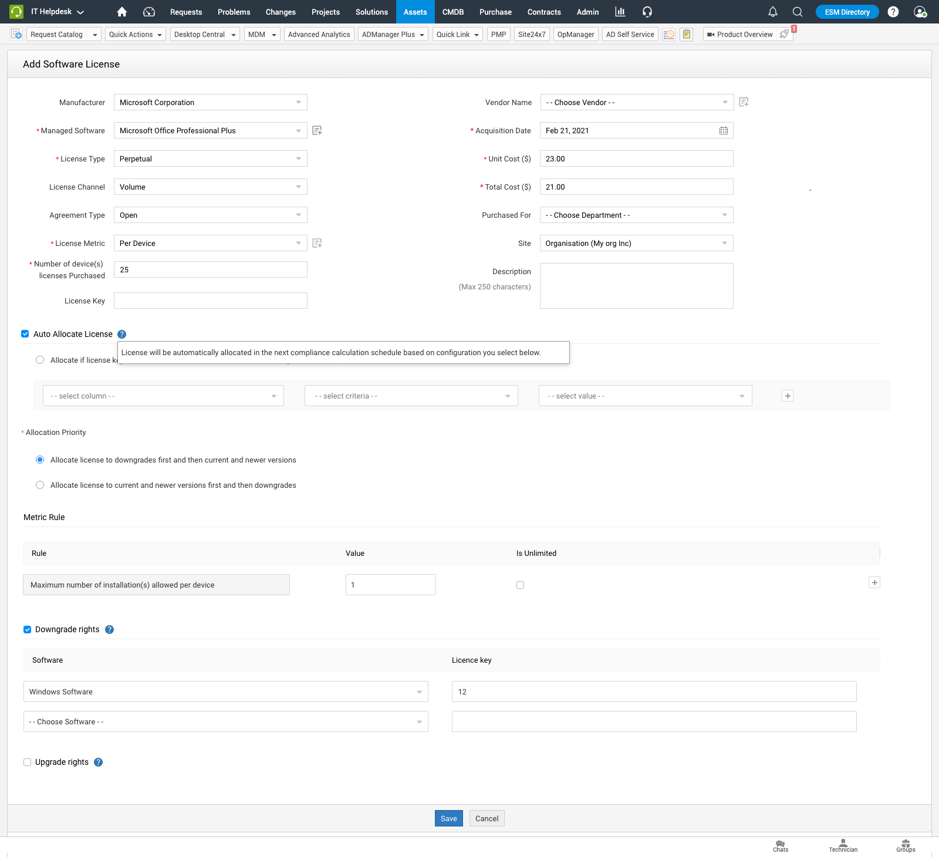Open the Acquisition Date calendar picker
This screenshot has height=857, width=939.
coord(724,130)
